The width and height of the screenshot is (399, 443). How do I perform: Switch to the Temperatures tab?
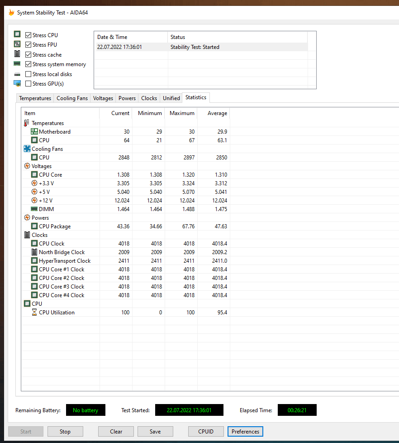pyautogui.click(x=35, y=98)
